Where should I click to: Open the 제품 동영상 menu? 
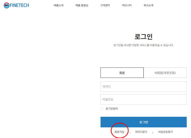82,5
